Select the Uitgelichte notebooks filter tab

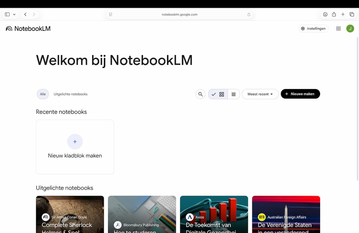pyautogui.click(x=71, y=94)
